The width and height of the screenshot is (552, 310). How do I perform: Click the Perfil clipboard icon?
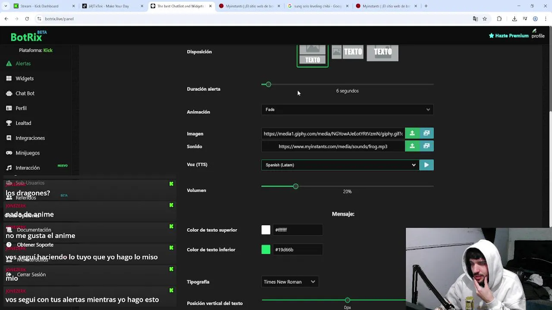9,108
